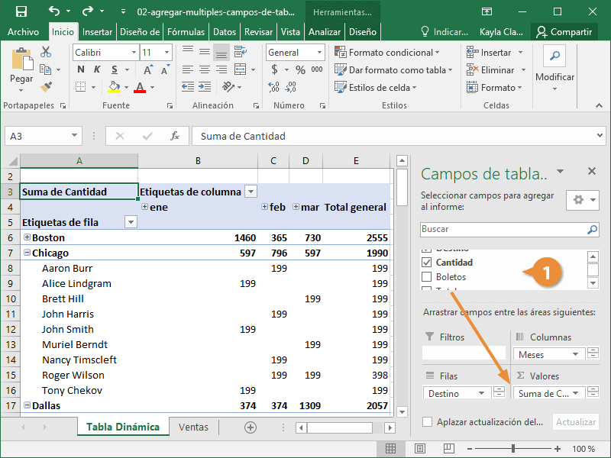Decrease the indent
The width and height of the screenshot is (611, 458).
[x=188, y=87]
